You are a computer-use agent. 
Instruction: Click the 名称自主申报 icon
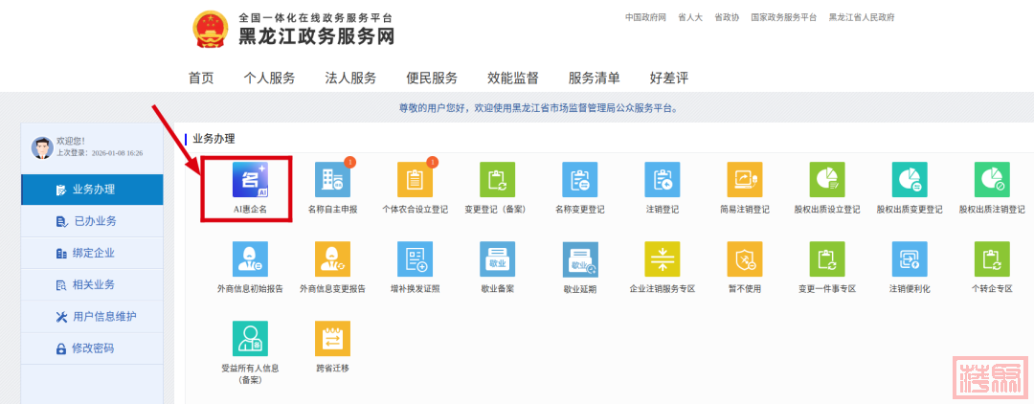332,180
